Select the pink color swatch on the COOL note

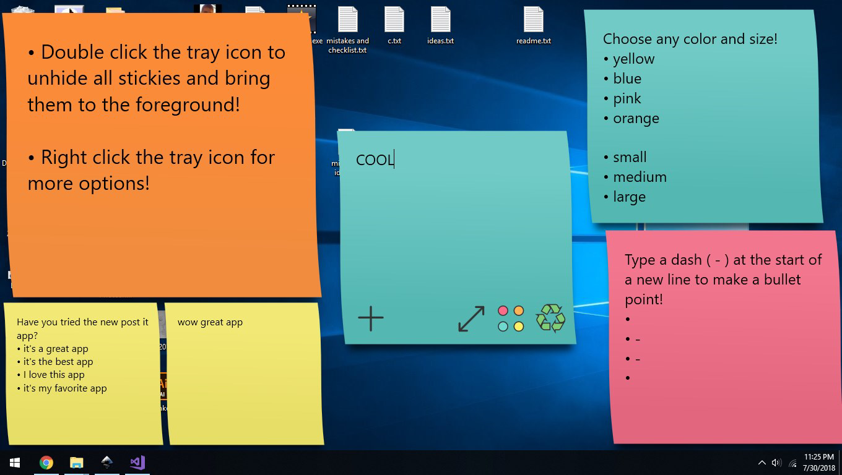tap(503, 310)
